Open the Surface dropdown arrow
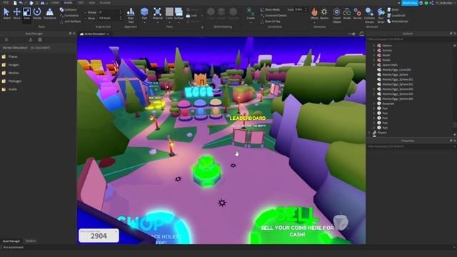The image size is (457, 257). [179, 21]
